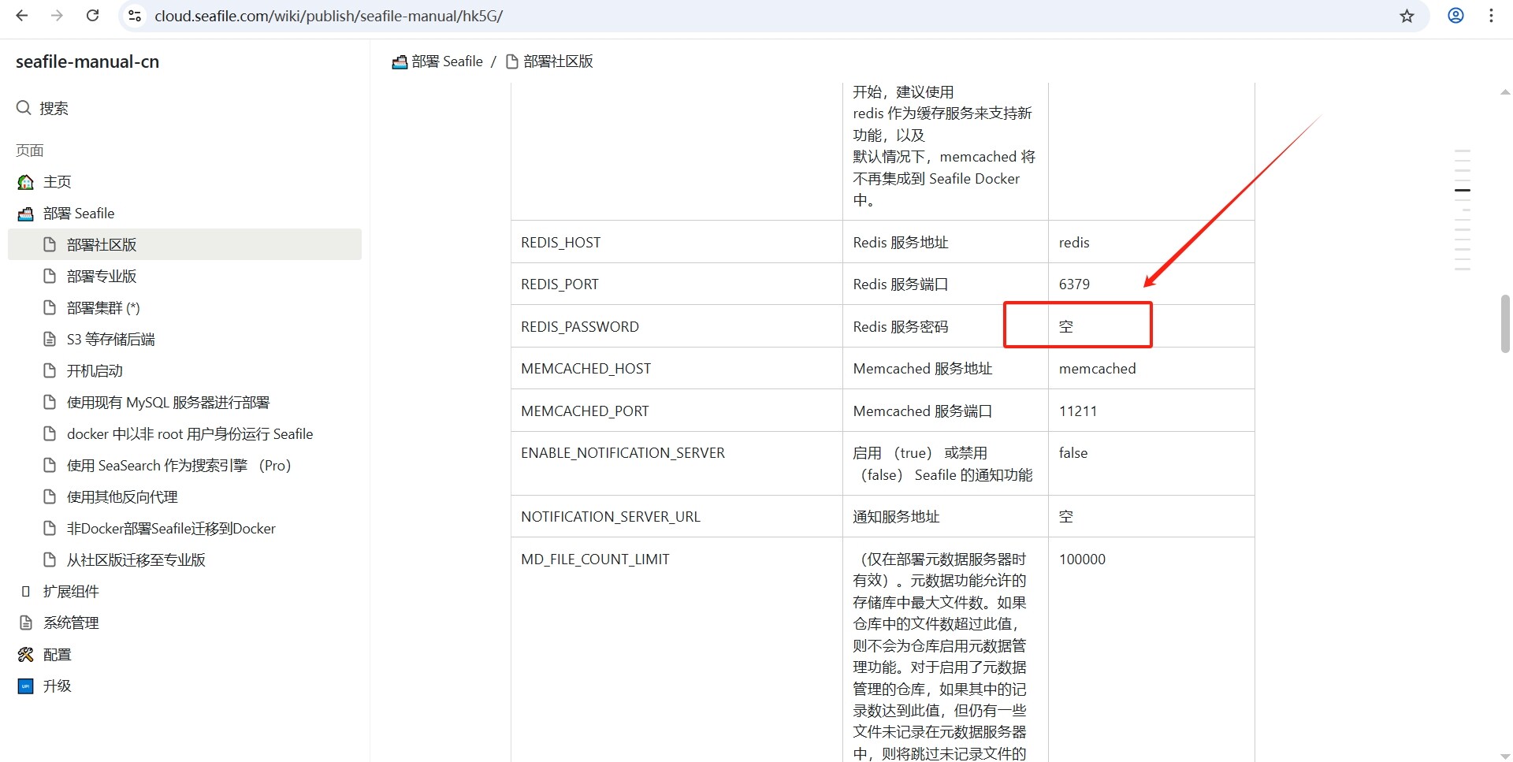Open 从社区版迁移至专业版 page
Image resolution: width=1513 pixels, height=762 pixels.
136,560
